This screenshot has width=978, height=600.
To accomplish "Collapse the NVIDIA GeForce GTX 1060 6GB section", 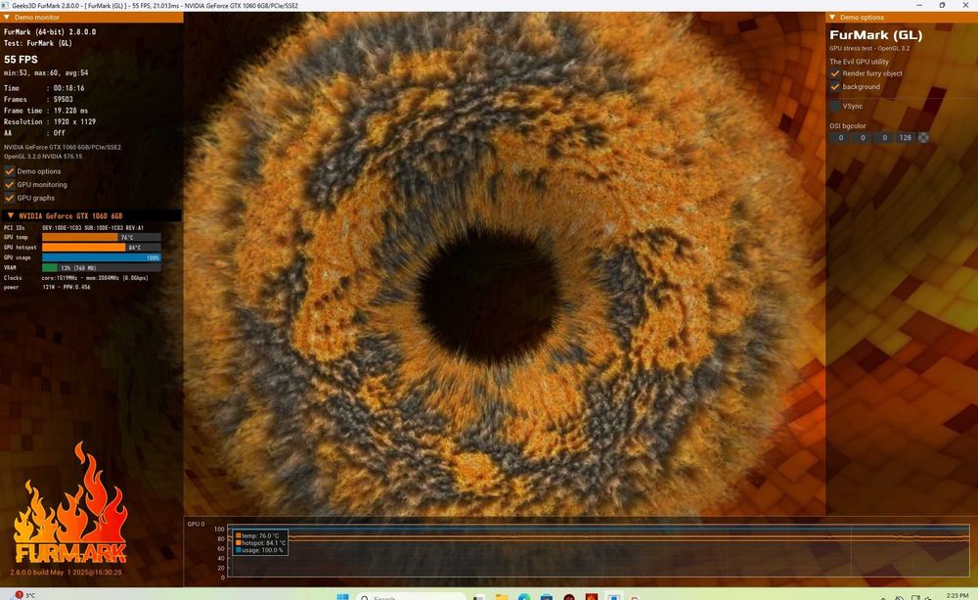I will tap(11, 215).
